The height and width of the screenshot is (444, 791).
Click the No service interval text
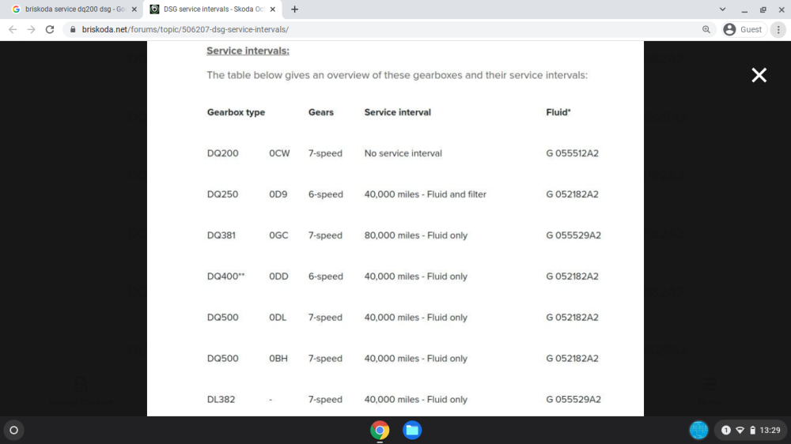pyautogui.click(x=403, y=153)
